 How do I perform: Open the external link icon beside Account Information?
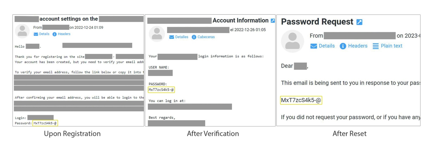click(273, 21)
